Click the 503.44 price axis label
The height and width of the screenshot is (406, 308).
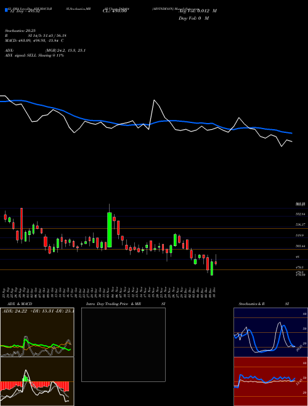coord(301,246)
